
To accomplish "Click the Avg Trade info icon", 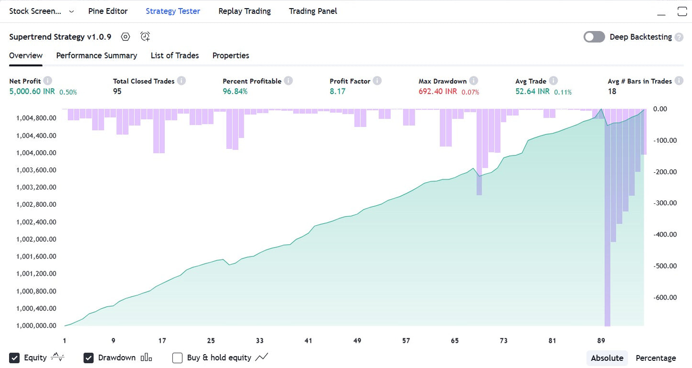I will click(554, 81).
